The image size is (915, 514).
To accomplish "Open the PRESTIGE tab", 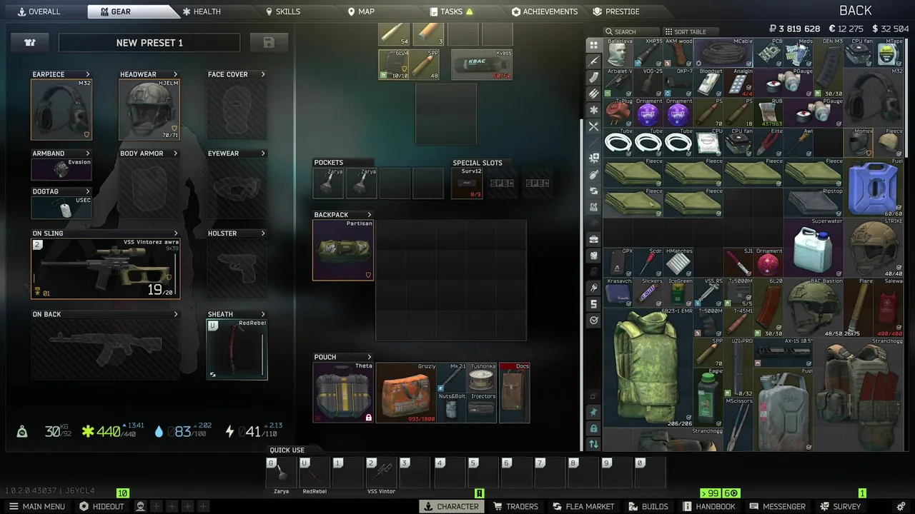I will pos(616,11).
